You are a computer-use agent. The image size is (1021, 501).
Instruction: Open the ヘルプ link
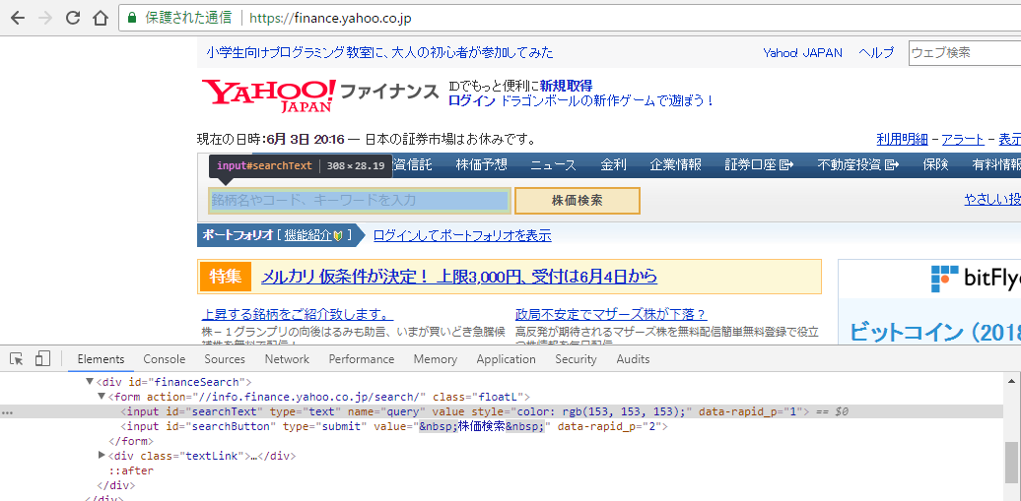[876, 53]
